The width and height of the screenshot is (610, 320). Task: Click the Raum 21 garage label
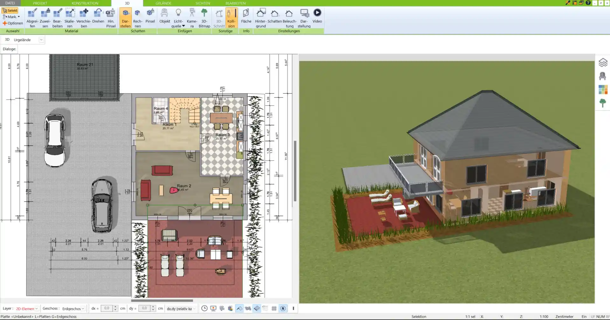pos(85,64)
